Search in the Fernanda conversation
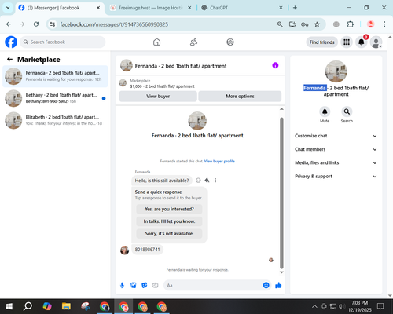 coord(347,111)
